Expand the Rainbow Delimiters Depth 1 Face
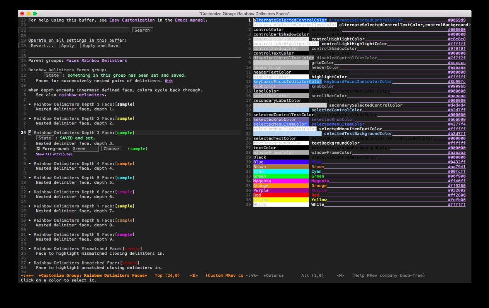 click(x=30, y=104)
